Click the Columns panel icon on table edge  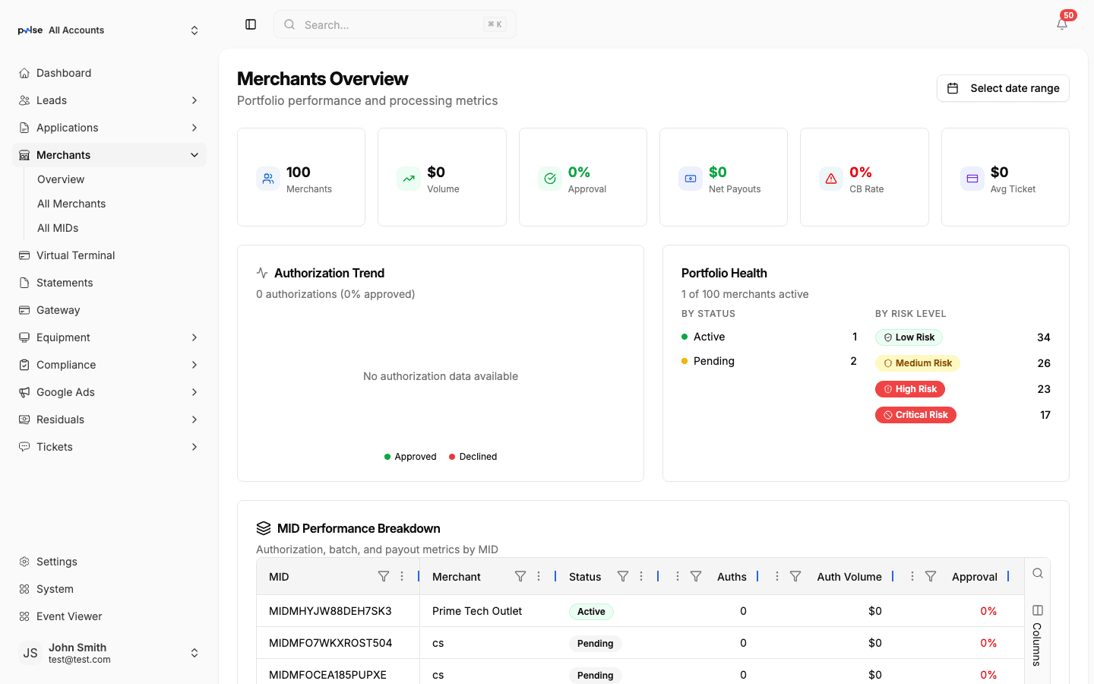[x=1038, y=610]
